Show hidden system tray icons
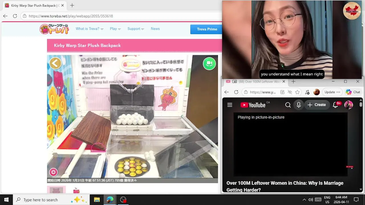Image resolution: width=365 pixels, height=205 pixels. point(304,200)
